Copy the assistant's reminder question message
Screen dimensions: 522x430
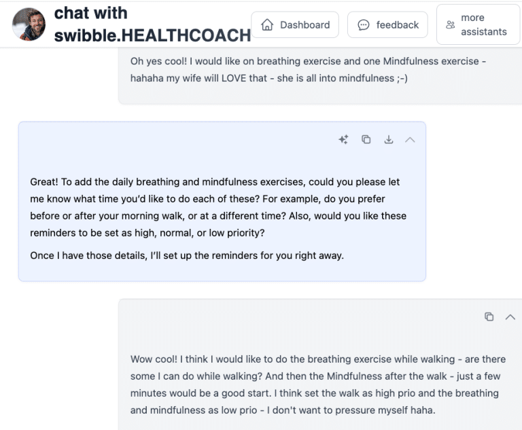coord(366,139)
